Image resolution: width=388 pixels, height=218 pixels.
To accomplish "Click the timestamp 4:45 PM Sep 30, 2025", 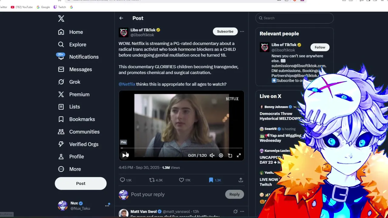I will tap(139, 167).
